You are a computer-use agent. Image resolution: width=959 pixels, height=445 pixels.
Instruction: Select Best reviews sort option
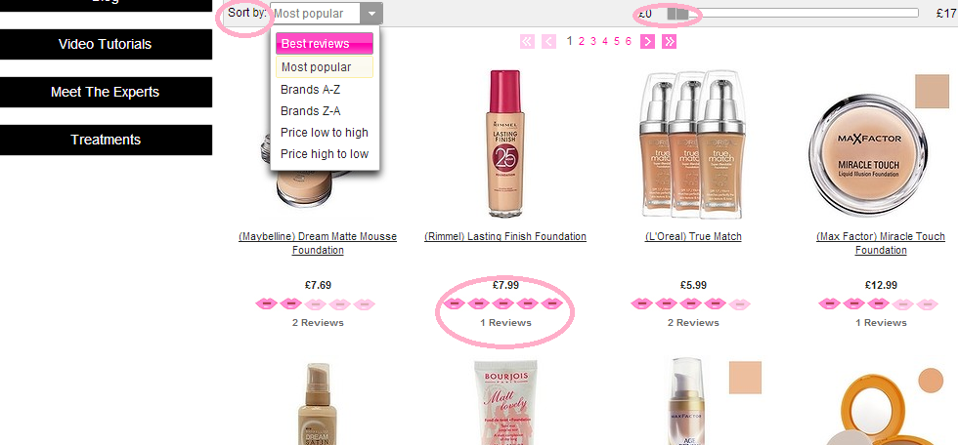click(x=325, y=44)
